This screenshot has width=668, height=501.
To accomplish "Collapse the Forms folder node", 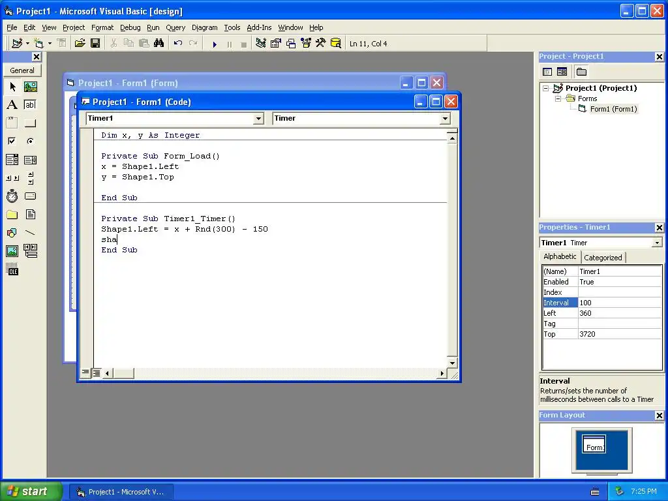I will [x=558, y=99].
